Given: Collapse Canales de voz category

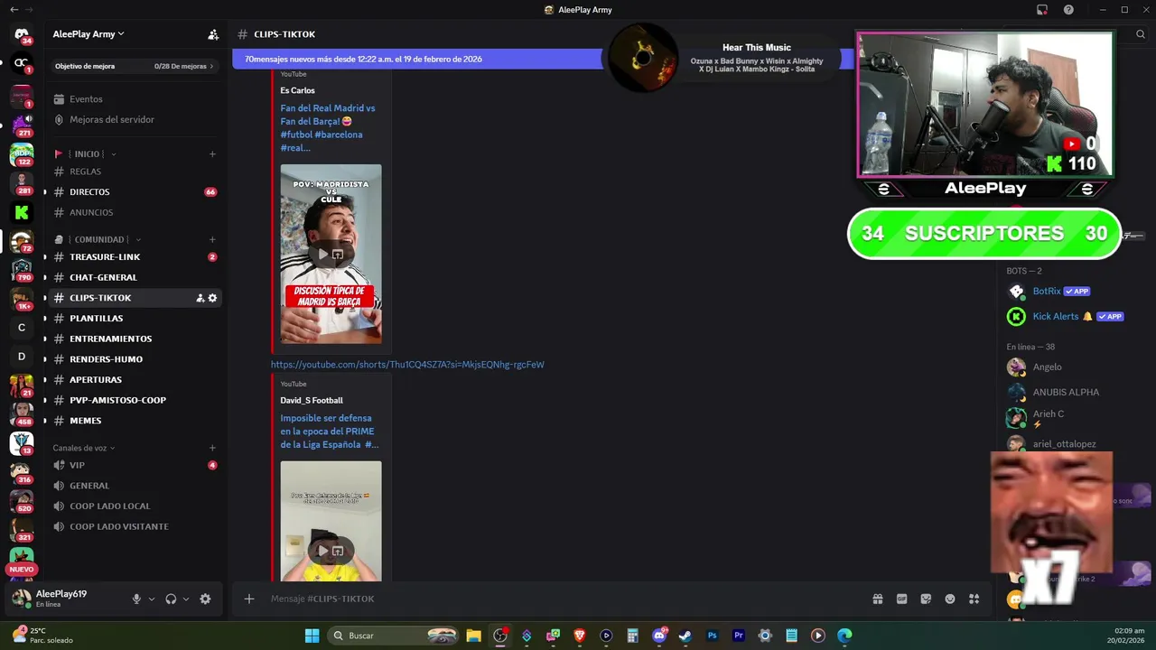Looking at the screenshot, I should (83, 448).
